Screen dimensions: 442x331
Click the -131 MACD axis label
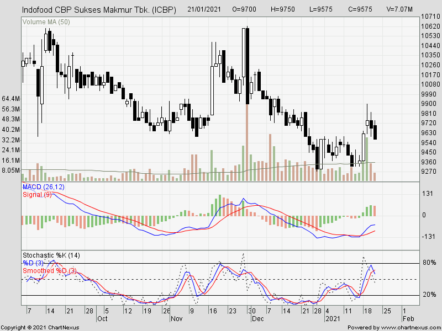429,237
